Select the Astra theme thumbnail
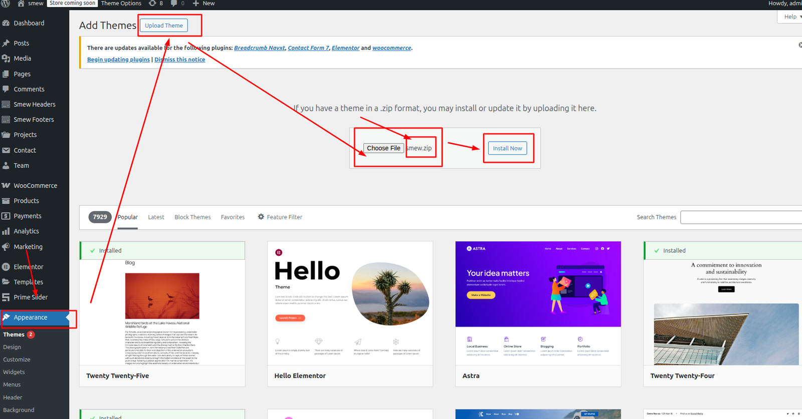 (538, 303)
